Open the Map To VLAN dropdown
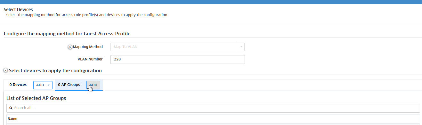Viewport: 422px width, 125px height. (x=178, y=47)
